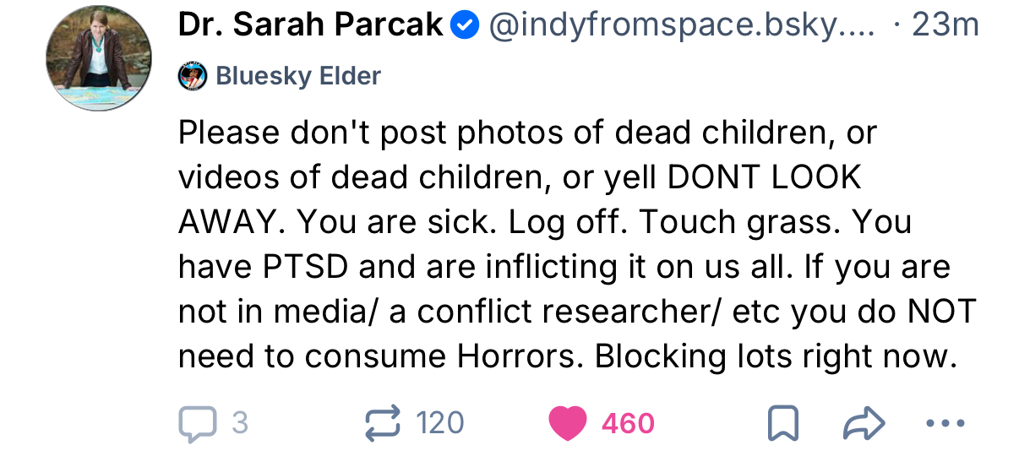The width and height of the screenshot is (1019, 467).
Task: Click the Bluesky Elder badge icon
Action: (193, 77)
